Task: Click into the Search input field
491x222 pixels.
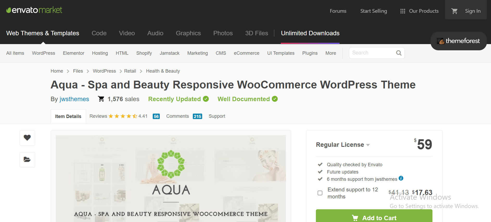Action: [x=372, y=53]
